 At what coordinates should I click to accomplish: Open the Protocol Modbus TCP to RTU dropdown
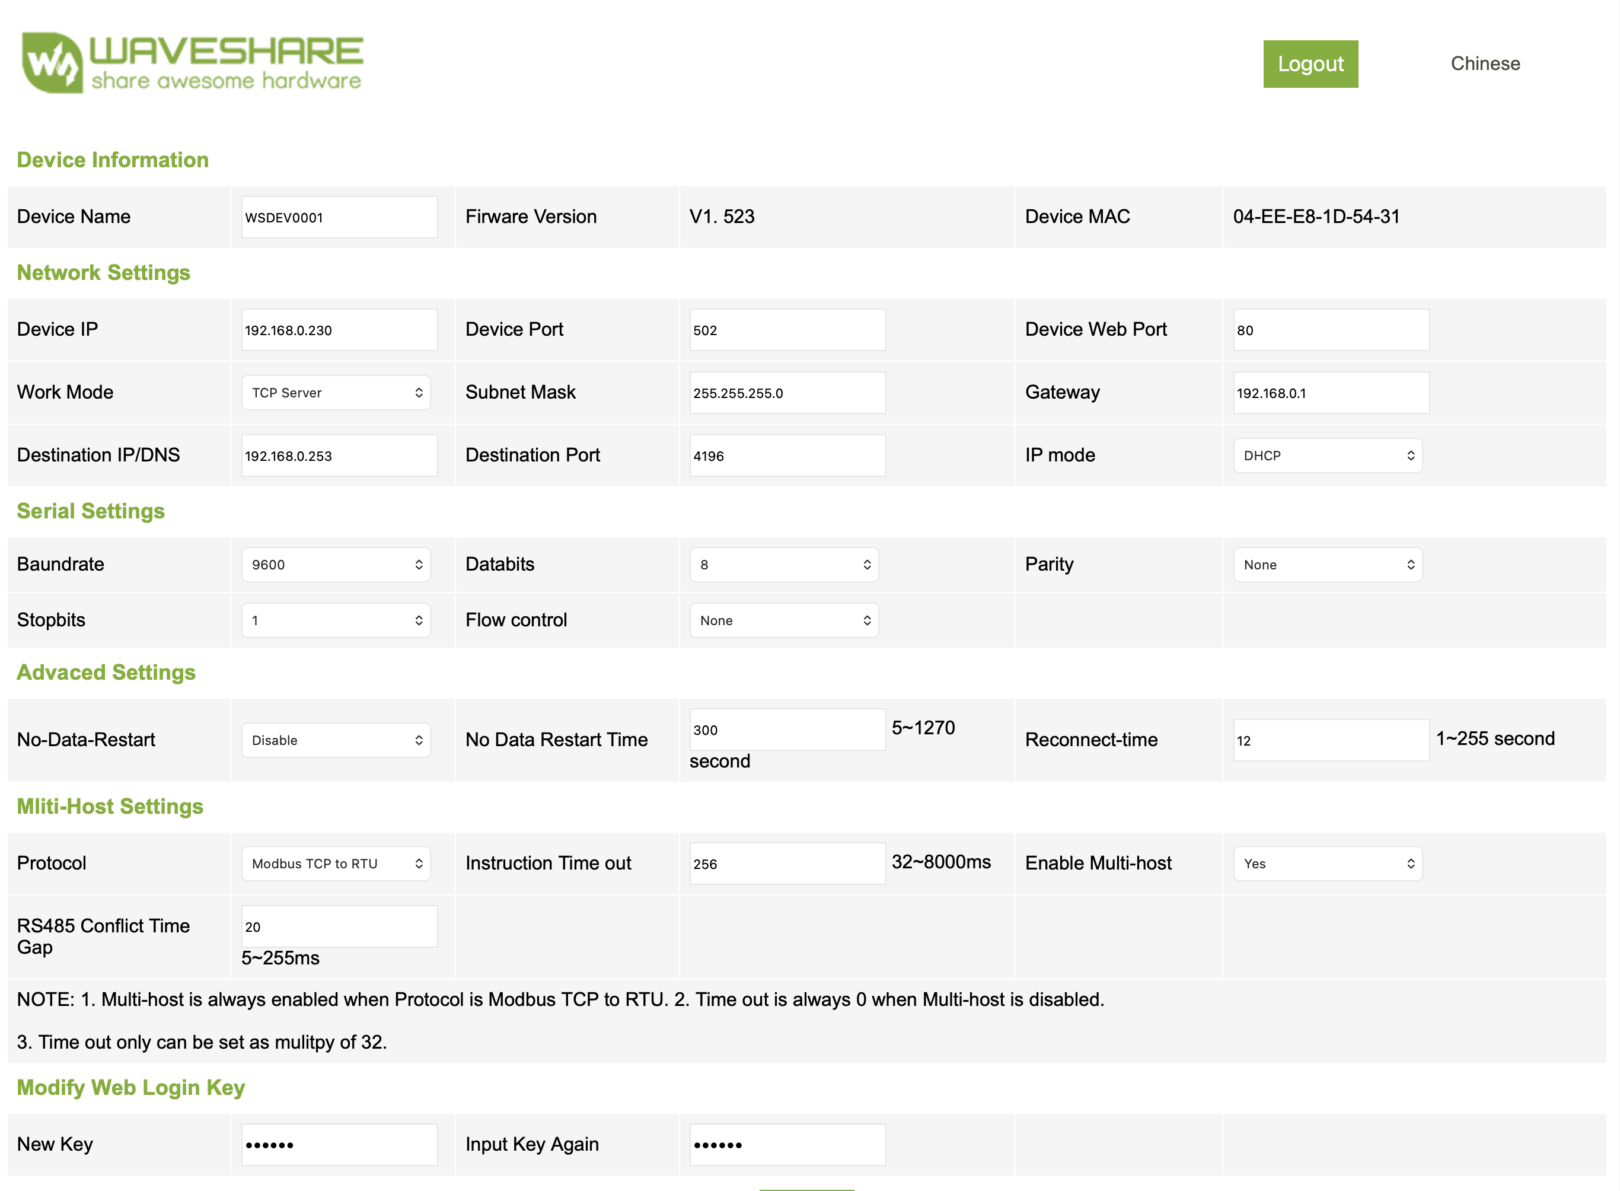[x=336, y=864]
